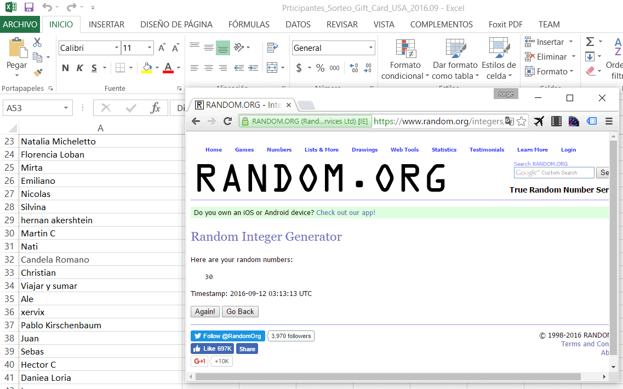Expand the borders dropdown arrow
The image size is (623, 389).
pyautogui.click(x=131, y=68)
